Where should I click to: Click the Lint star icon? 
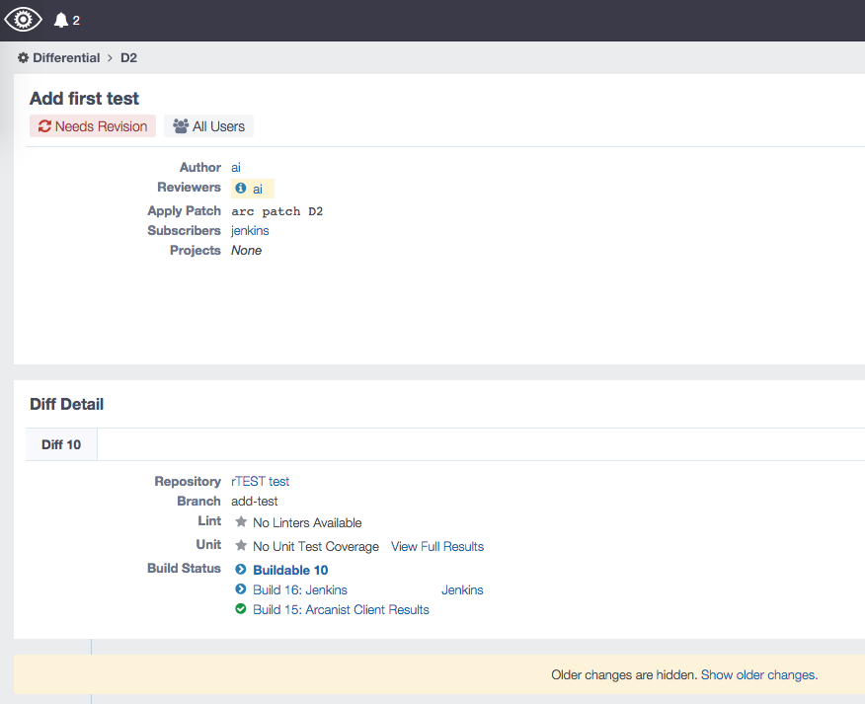[241, 522]
